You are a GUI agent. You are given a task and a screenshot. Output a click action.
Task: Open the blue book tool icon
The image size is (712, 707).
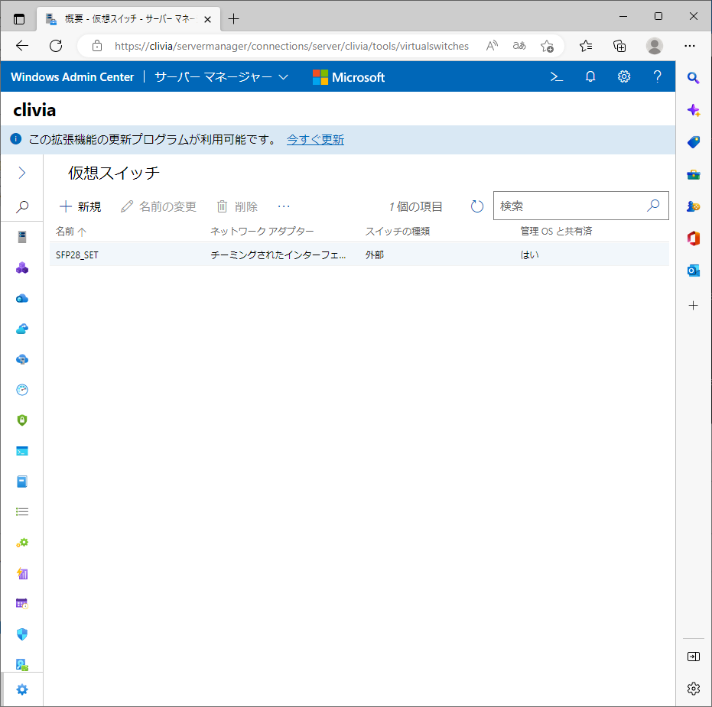tap(21, 482)
